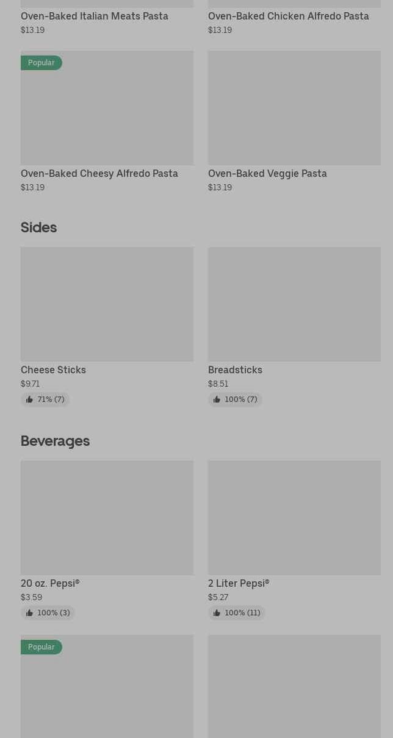Image resolution: width=393 pixels, height=738 pixels.
Task: Select the Sides section heading
Action: pos(38,227)
